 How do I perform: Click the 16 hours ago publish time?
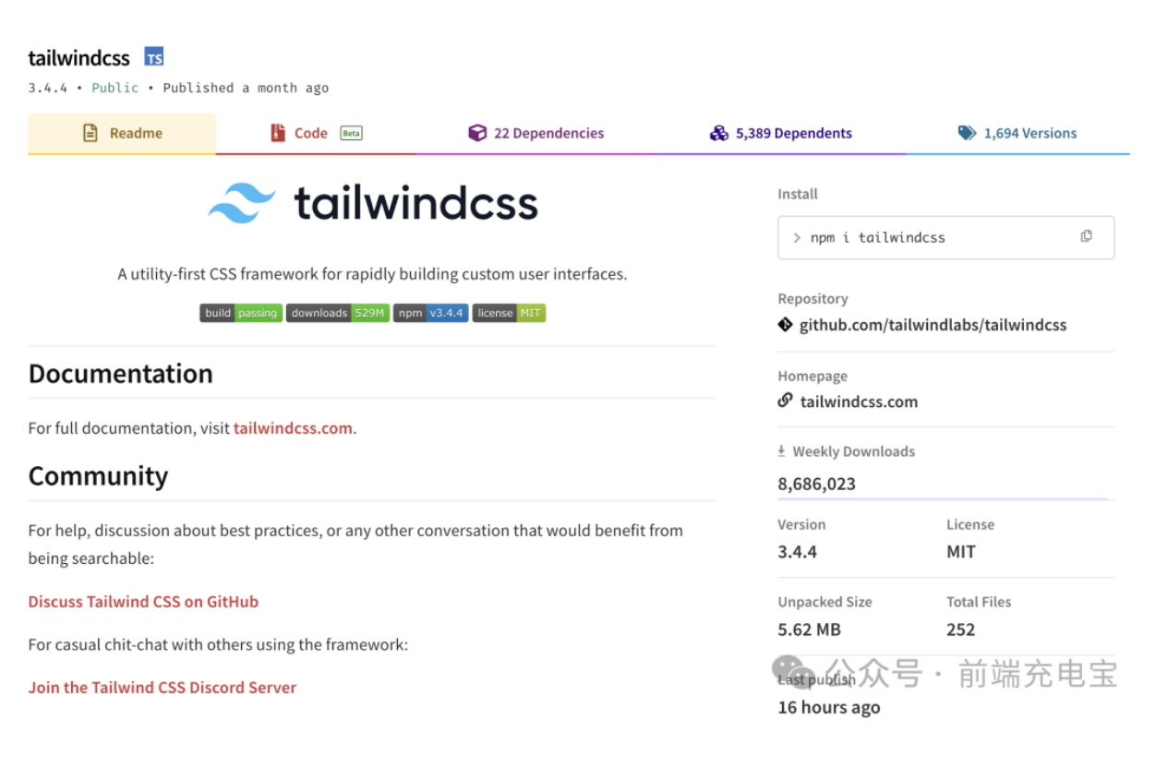point(829,707)
